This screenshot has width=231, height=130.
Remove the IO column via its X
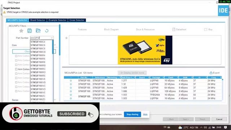pos(206,77)
